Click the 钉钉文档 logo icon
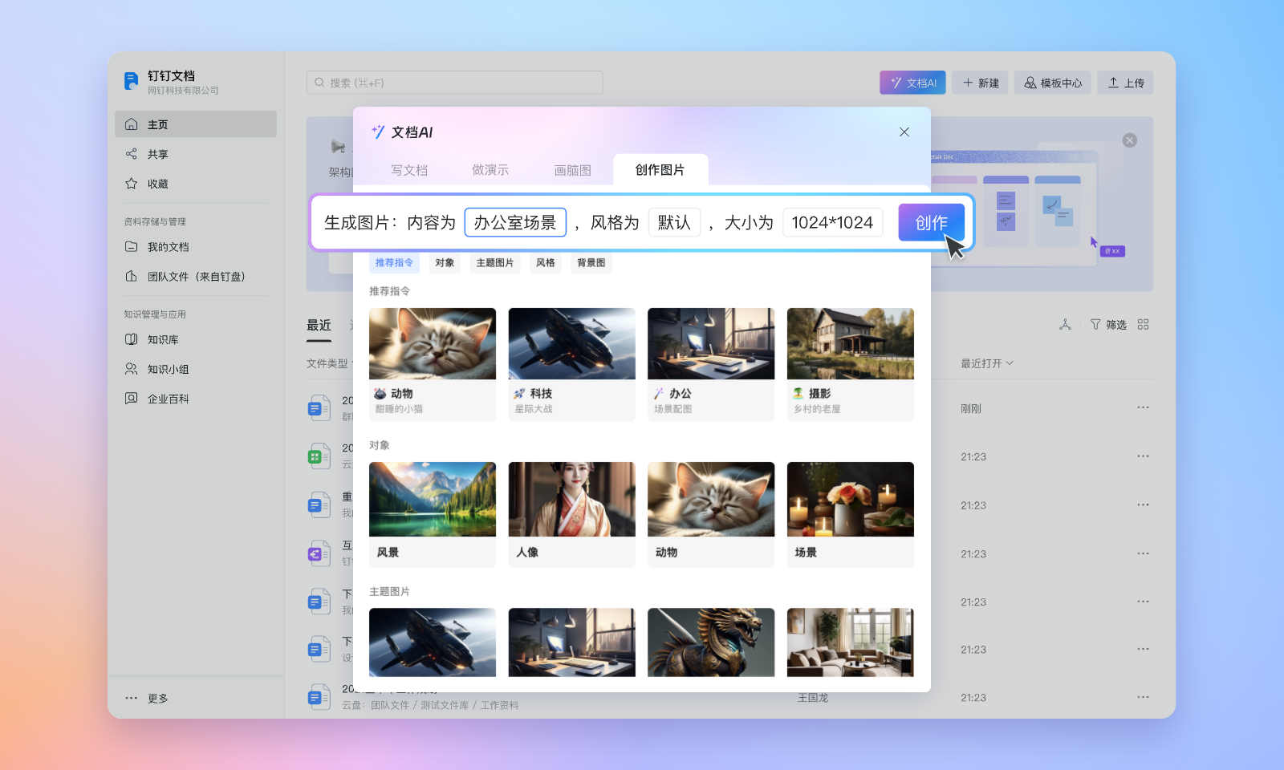The width and height of the screenshot is (1284, 770). point(131,81)
